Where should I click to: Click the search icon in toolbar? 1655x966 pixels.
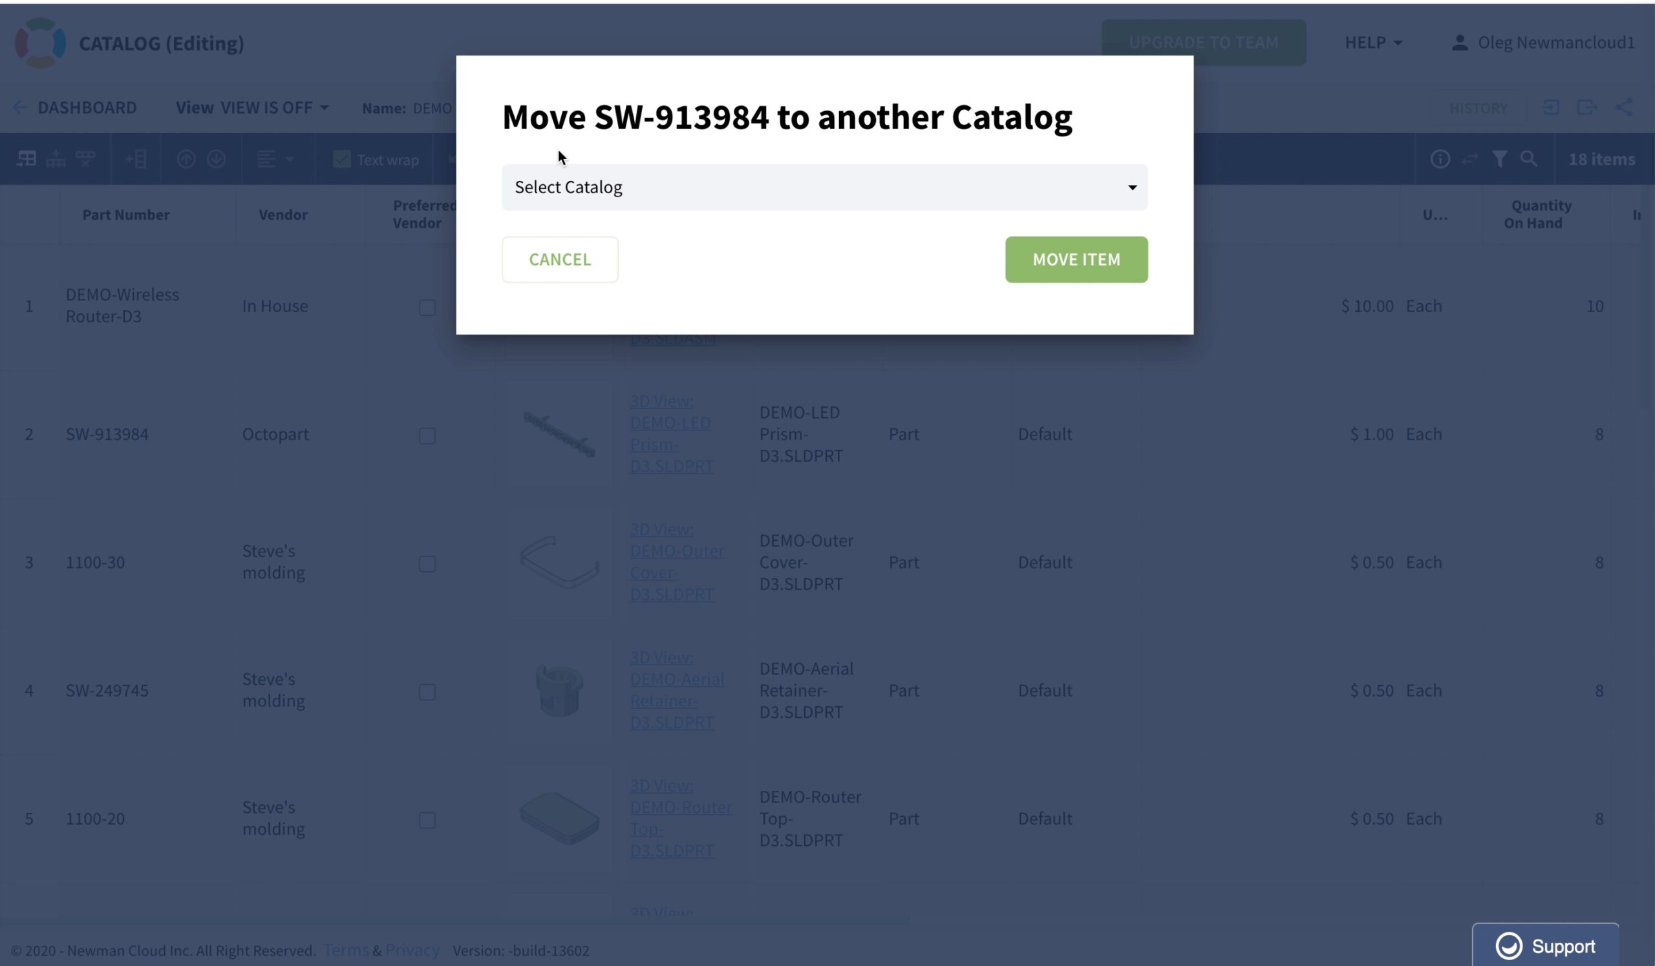tap(1530, 159)
